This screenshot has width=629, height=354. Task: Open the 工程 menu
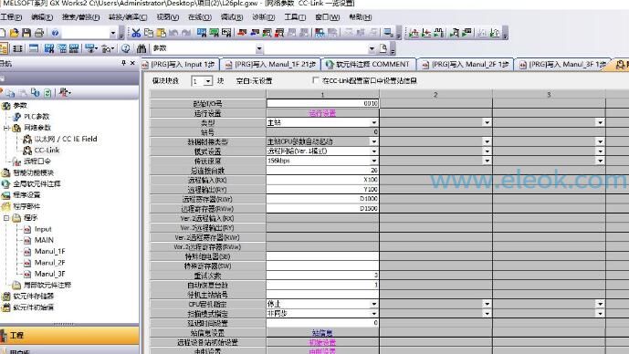tap(11, 17)
